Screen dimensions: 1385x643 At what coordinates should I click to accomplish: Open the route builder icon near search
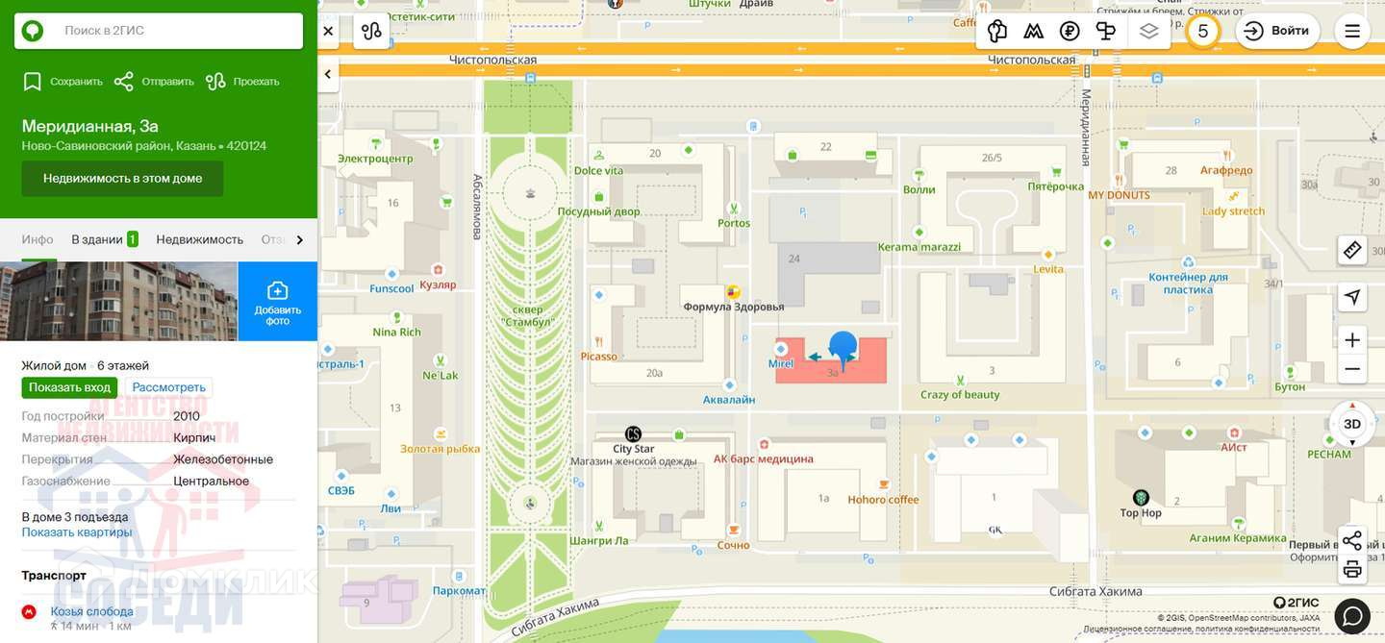[372, 31]
